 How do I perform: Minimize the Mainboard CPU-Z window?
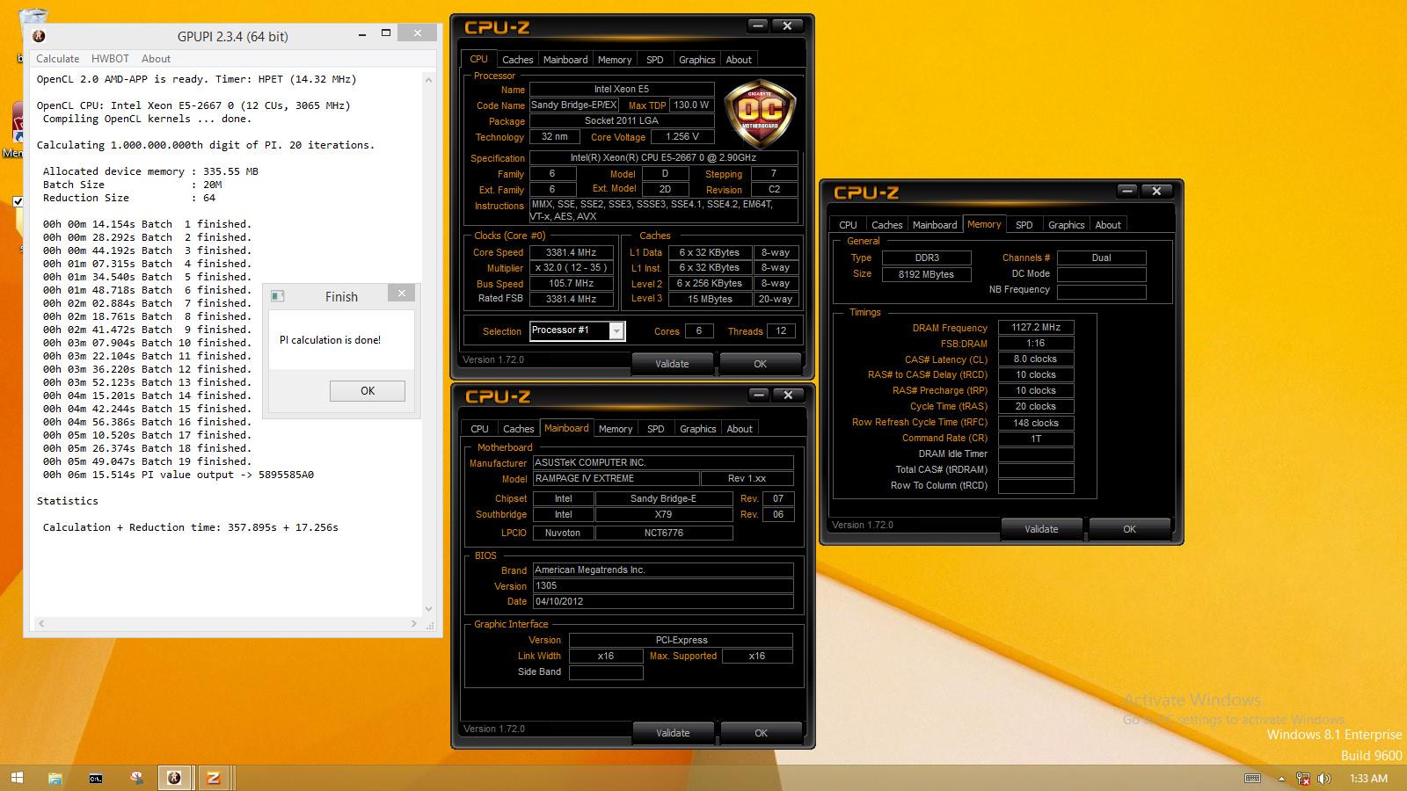758,395
